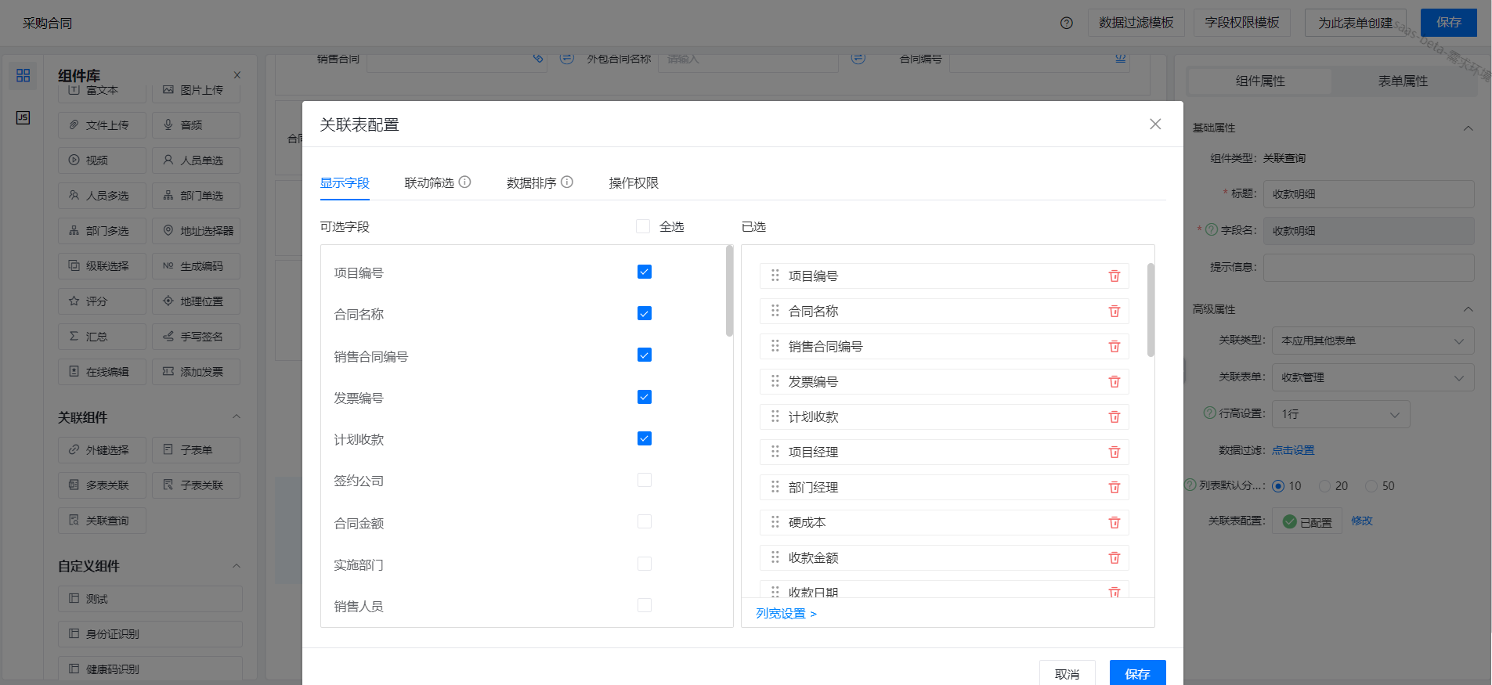Open 行高设置 dropdown
Viewport: 1492px width, 685px height.
pyautogui.click(x=1341, y=414)
